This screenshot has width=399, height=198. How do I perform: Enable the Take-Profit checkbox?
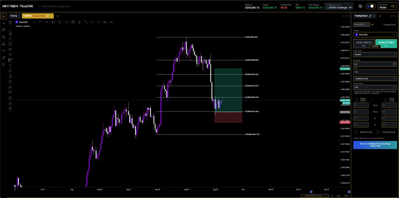click(x=356, y=100)
